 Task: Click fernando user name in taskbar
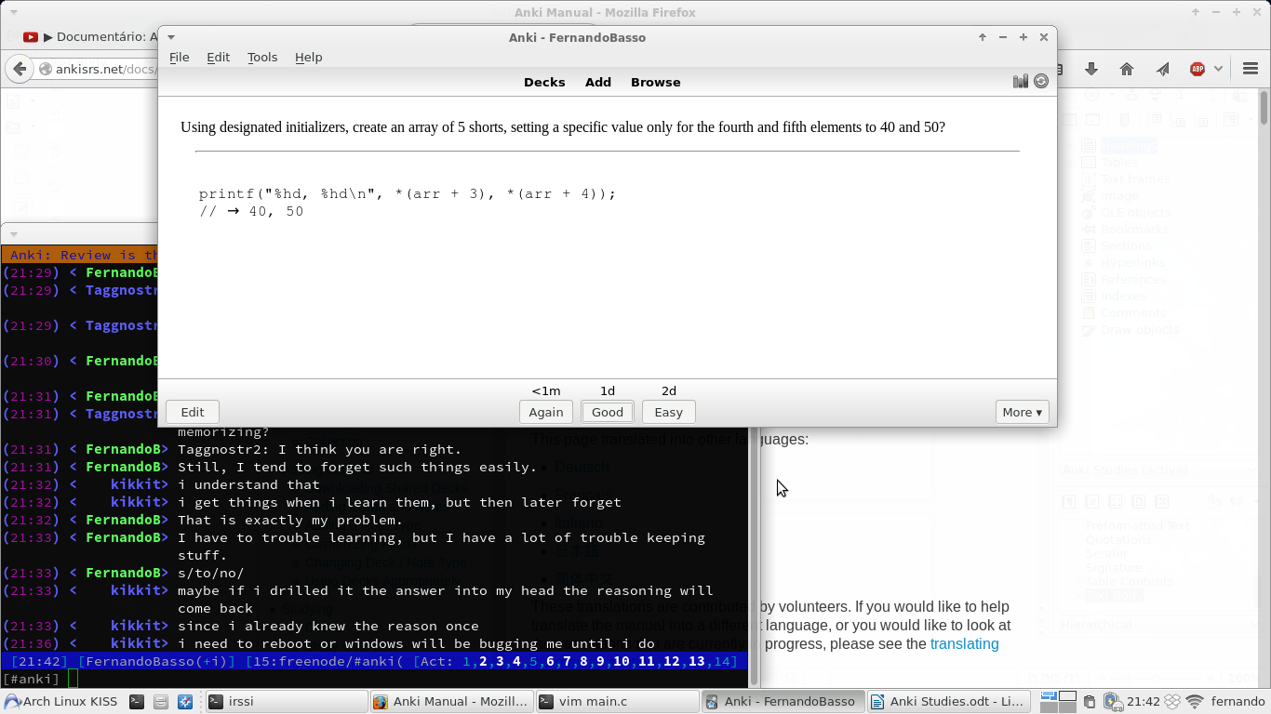point(1238,702)
